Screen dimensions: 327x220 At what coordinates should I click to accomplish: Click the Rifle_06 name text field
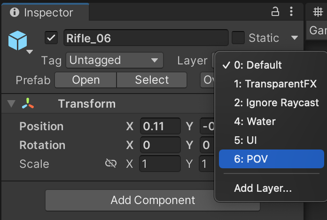point(146,38)
